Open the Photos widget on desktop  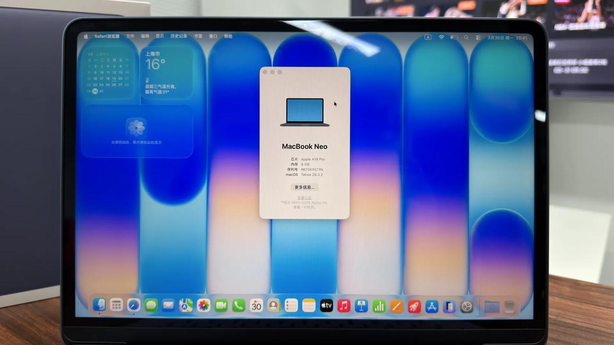pyautogui.click(x=137, y=132)
